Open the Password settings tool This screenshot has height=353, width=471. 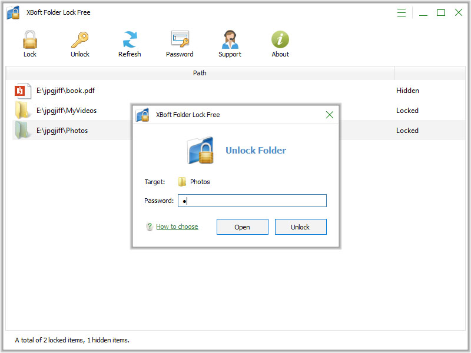[x=180, y=40]
